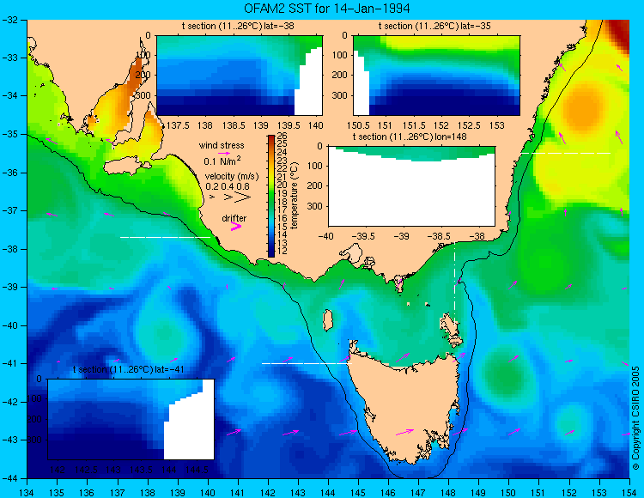644x498 pixels.
Task: Click the "-44" latitude label on the left axis
Action: point(11,478)
